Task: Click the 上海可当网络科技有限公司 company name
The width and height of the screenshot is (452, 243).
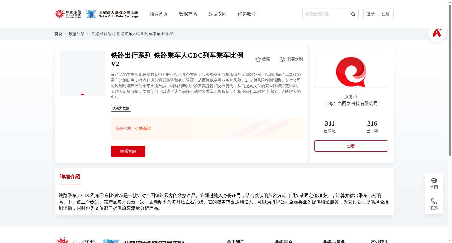Action: [351, 104]
